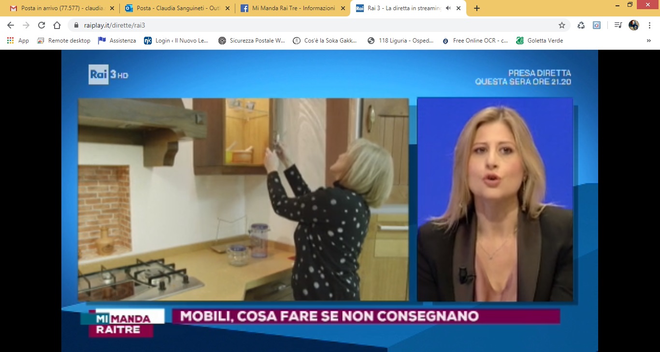Mute the Rai 3 tab audio indicator
This screenshot has width=660, height=352.
(x=448, y=8)
